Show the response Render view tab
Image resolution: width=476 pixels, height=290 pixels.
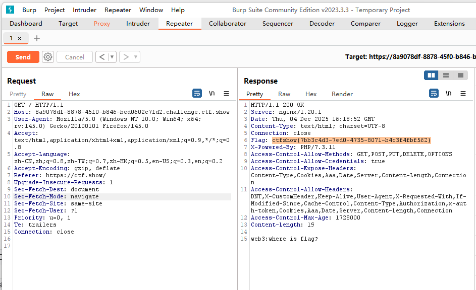pos(342,94)
